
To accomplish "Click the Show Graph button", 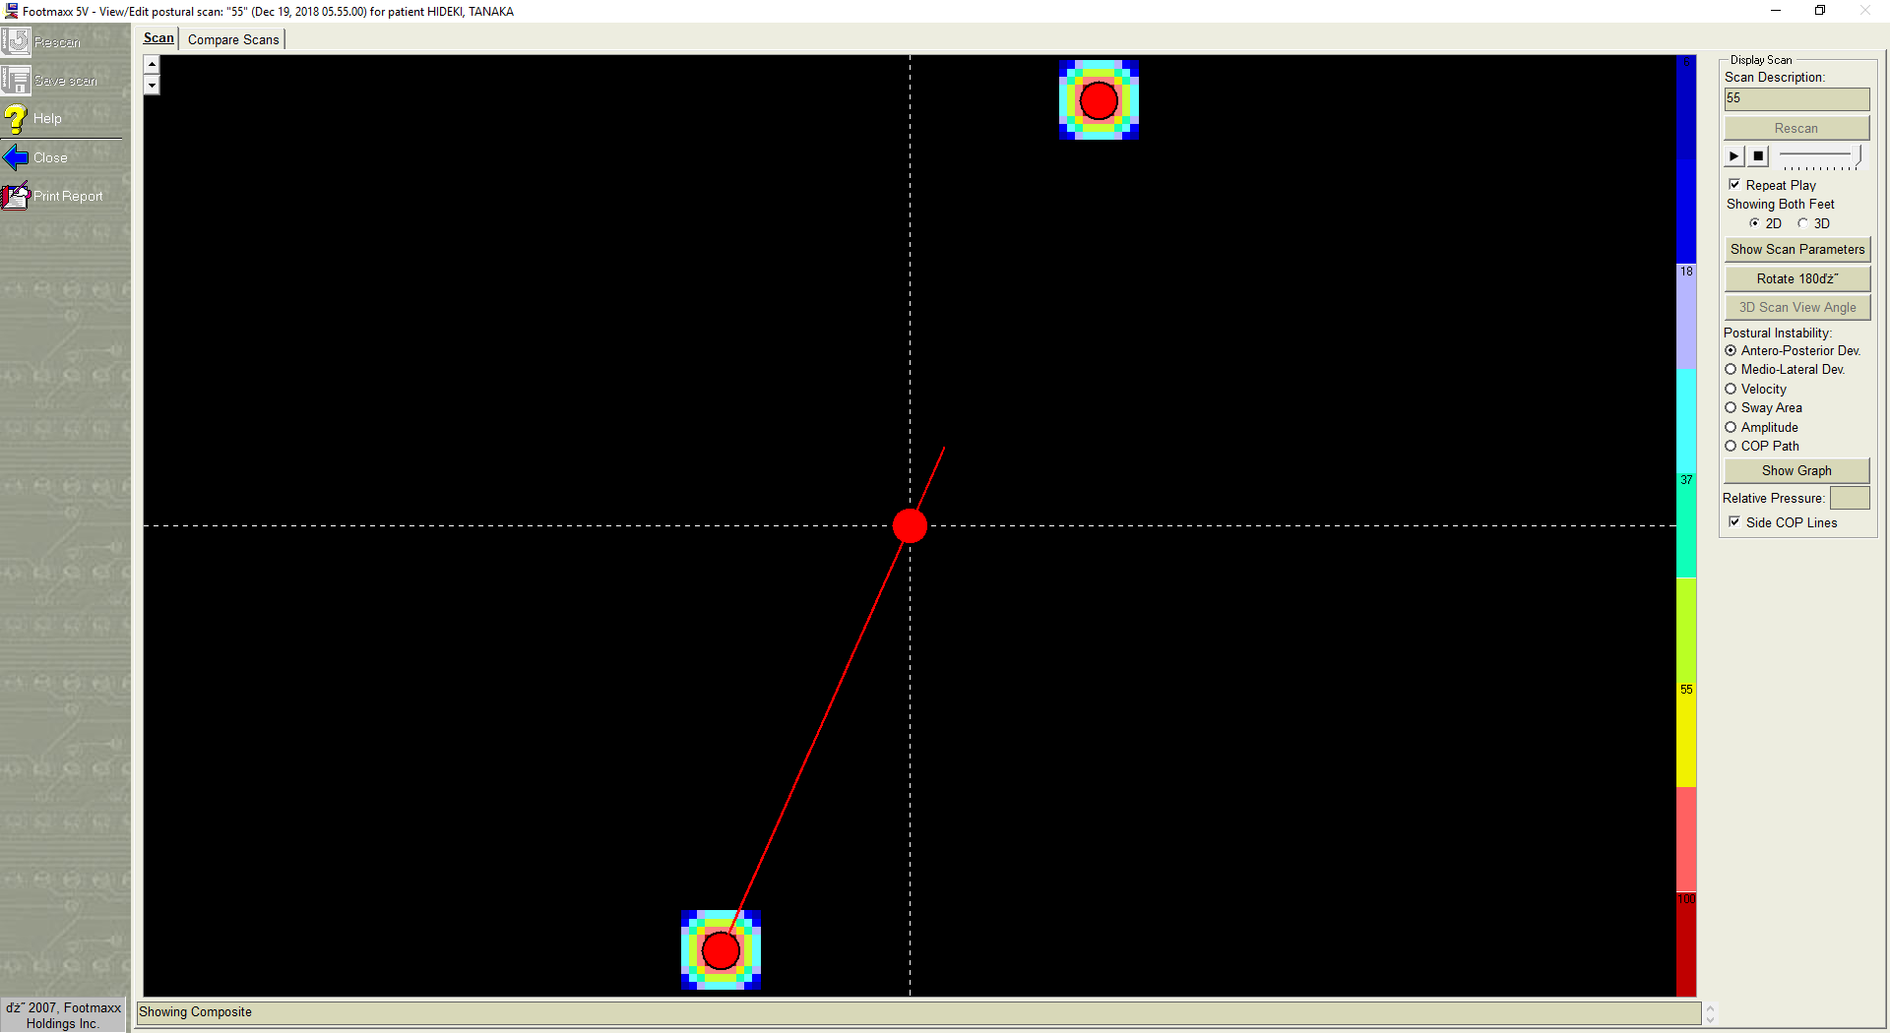I will coord(1796,471).
